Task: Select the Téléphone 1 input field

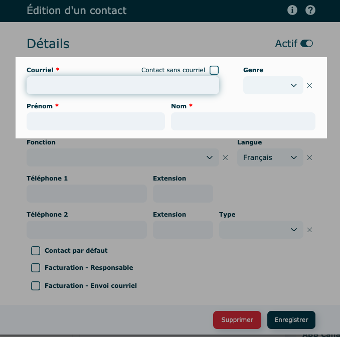Action: click(87, 194)
